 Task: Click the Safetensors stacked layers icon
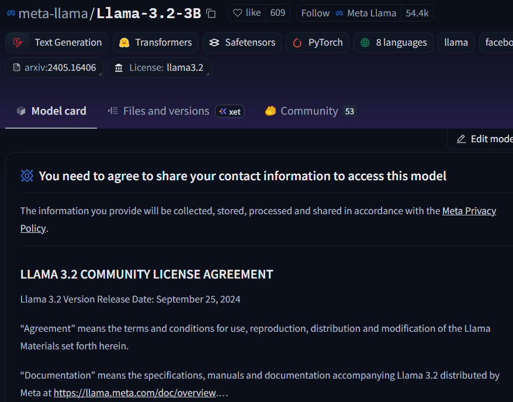pyautogui.click(x=214, y=43)
